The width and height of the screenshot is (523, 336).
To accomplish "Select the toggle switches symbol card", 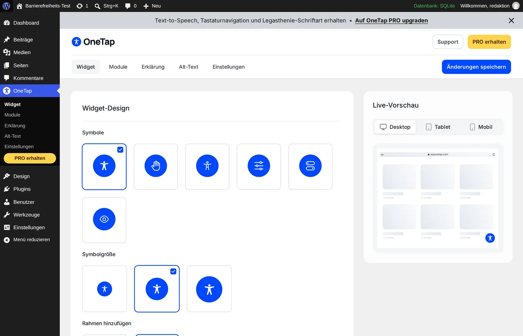I will pos(310,166).
